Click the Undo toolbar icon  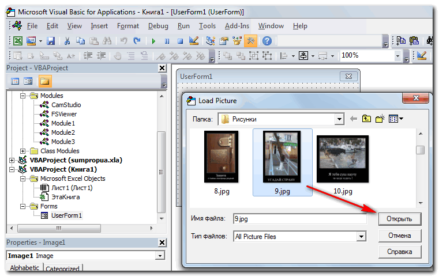point(123,41)
